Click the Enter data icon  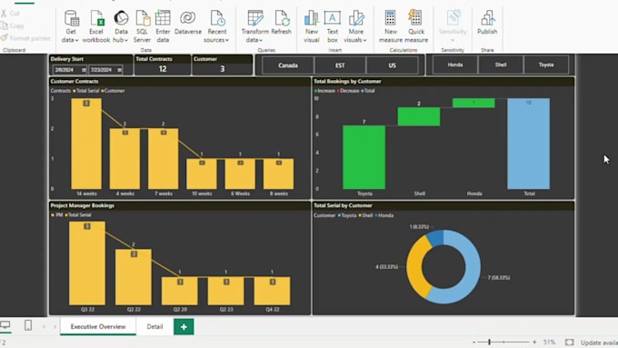163,18
